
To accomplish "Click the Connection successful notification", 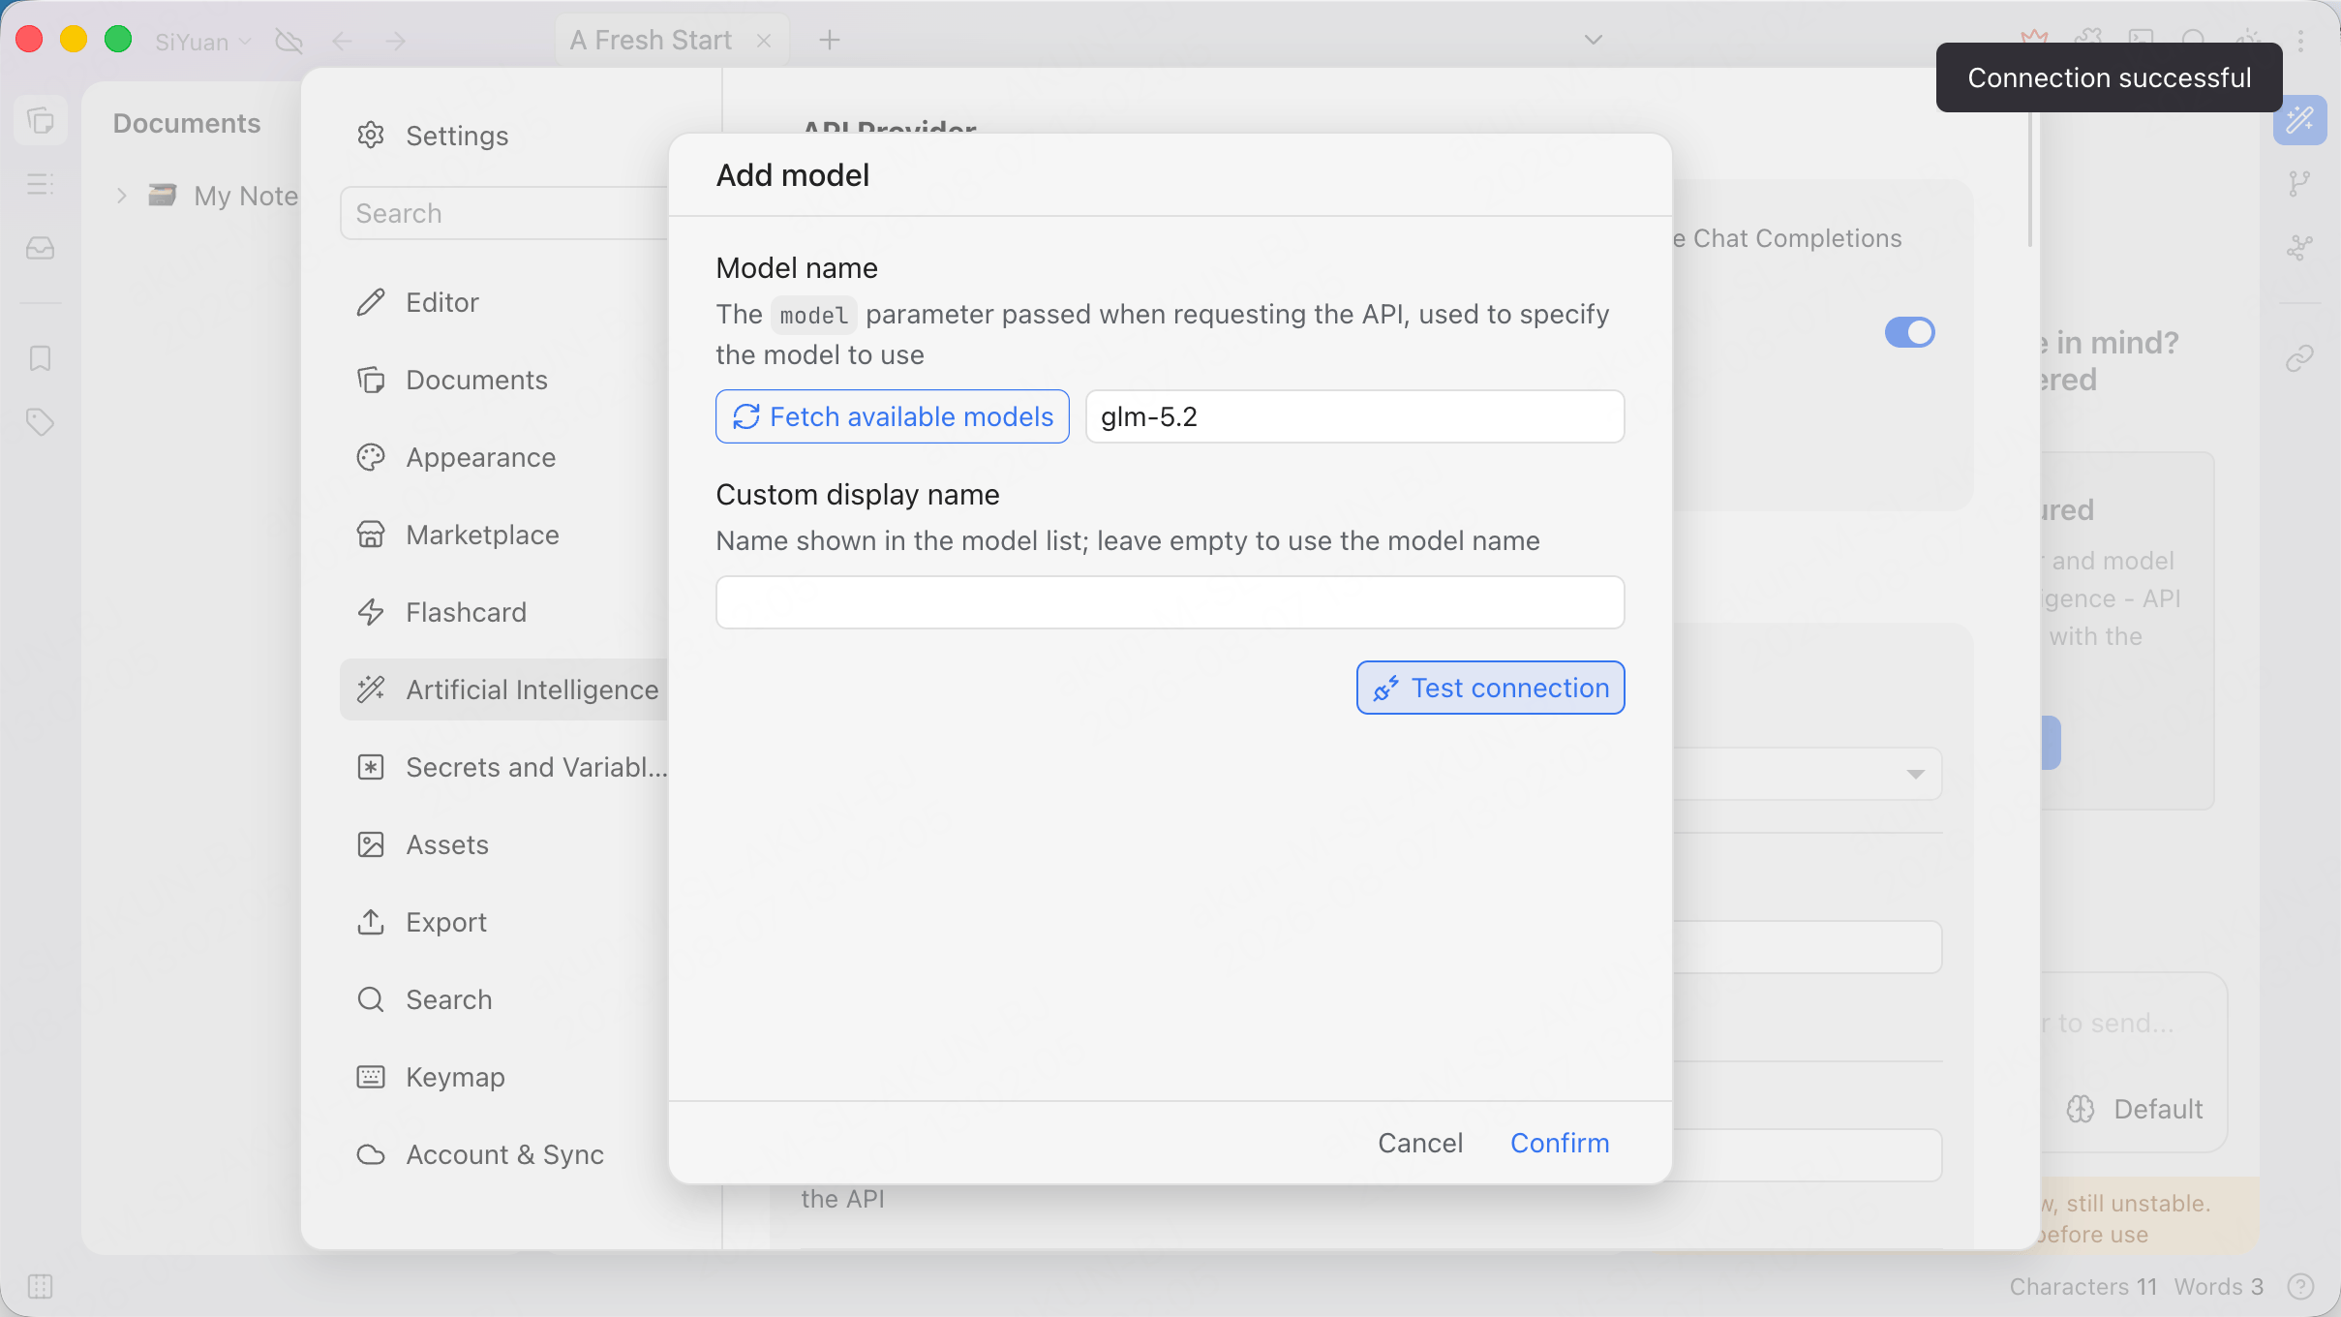I will pyautogui.click(x=2110, y=77).
